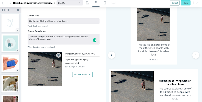This screenshot has width=202, height=102.
Task: Toggle the left sidebar panel icon
Action: pyautogui.click(x=3, y=3)
